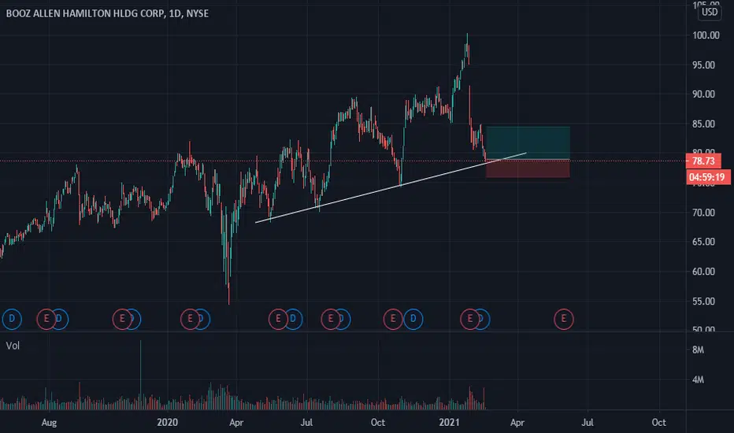Screen dimensions: 734x433
Task: Open the earnings marker between Apr and Jul 2020
Action: point(278,320)
